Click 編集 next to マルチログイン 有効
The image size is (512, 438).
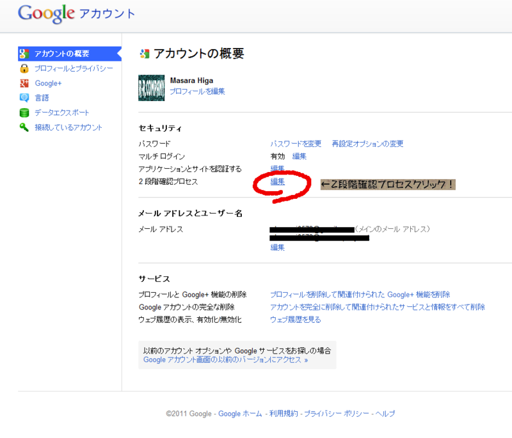pos(299,156)
